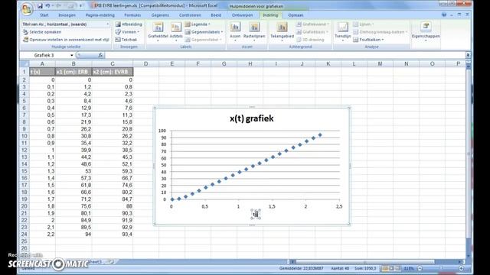
Task: Select cell containing 39,9
Action: pyautogui.click(x=73, y=150)
